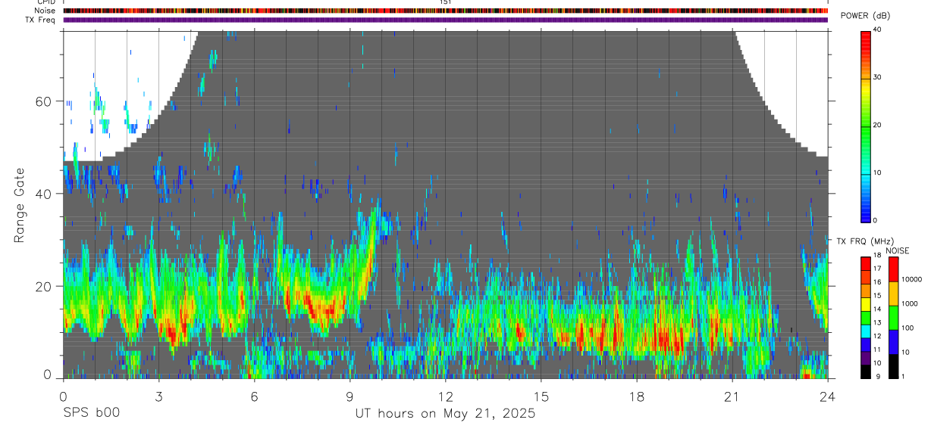Click the TX FRQ (MHz) color scale
The image size is (931, 429).
[867, 317]
